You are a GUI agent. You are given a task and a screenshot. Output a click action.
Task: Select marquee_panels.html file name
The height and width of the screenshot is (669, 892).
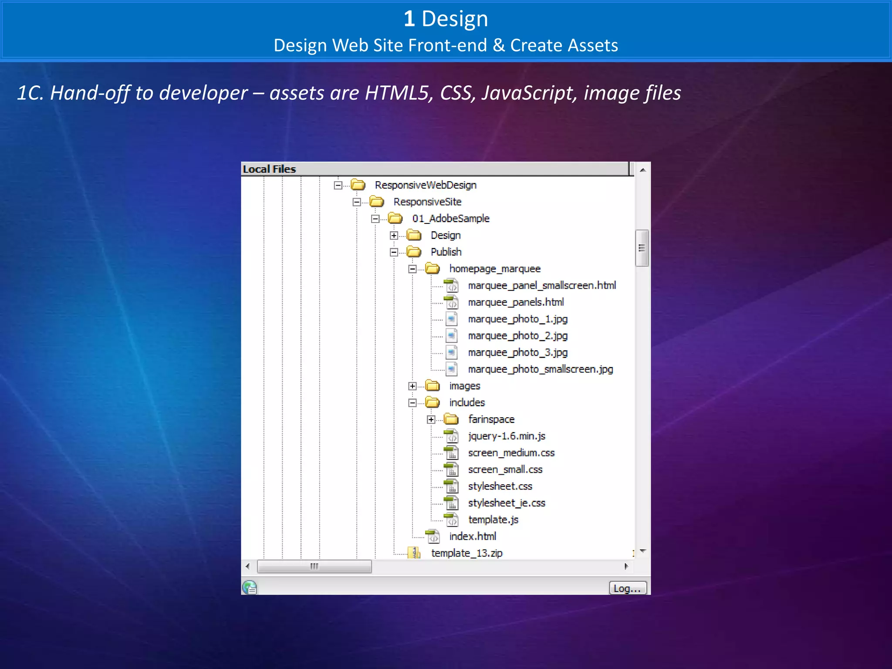click(x=516, y=302)
